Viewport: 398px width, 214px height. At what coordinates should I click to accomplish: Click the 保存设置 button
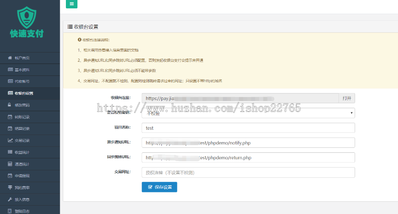pos(159,187)
